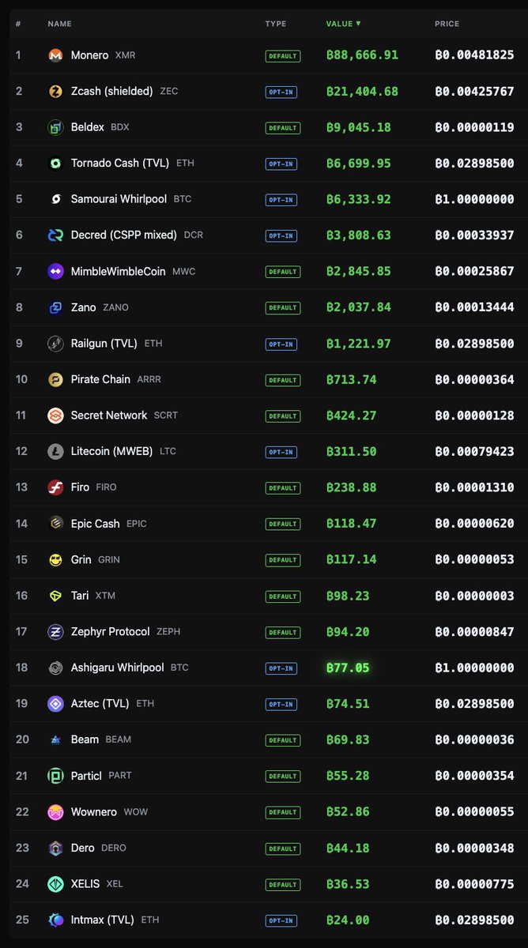
Task: Select Litecoin price ₿0.00079423
Action: (474, 452)
